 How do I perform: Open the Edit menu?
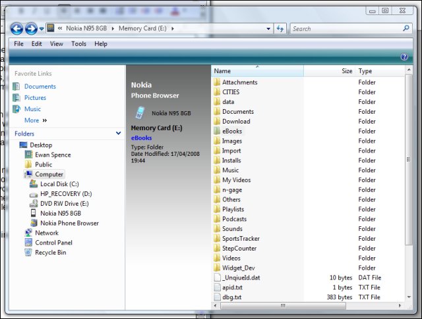point(37,44)
